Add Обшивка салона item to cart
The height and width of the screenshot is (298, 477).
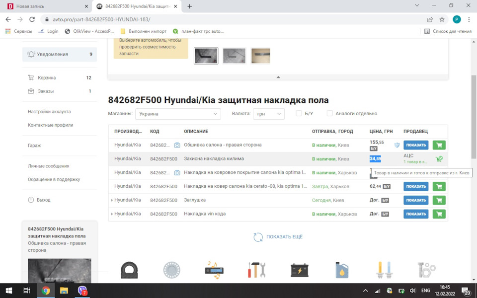pos(439,145)
